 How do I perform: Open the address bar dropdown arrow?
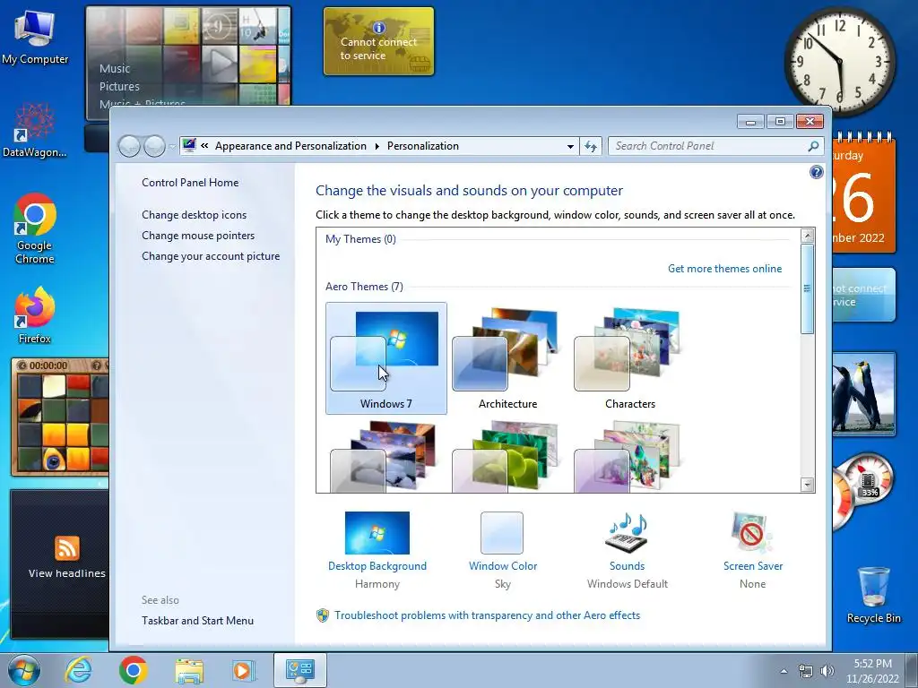pyautogui.click(x=570, y=147)
